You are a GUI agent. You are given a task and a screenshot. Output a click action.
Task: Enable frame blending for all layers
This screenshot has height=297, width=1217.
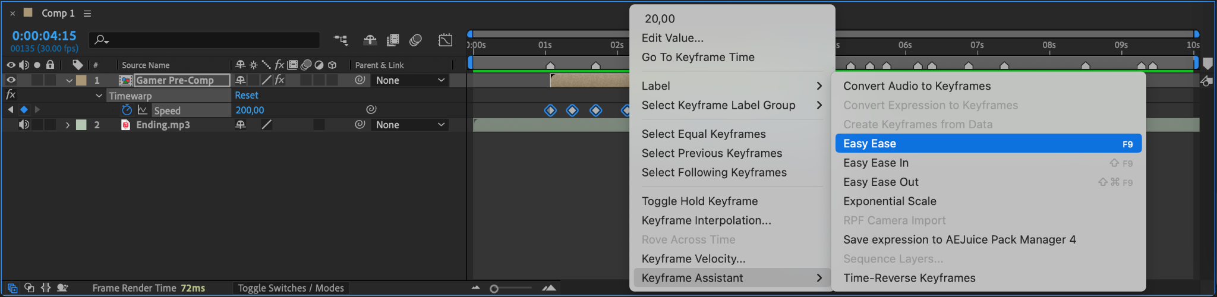point(393,40)
